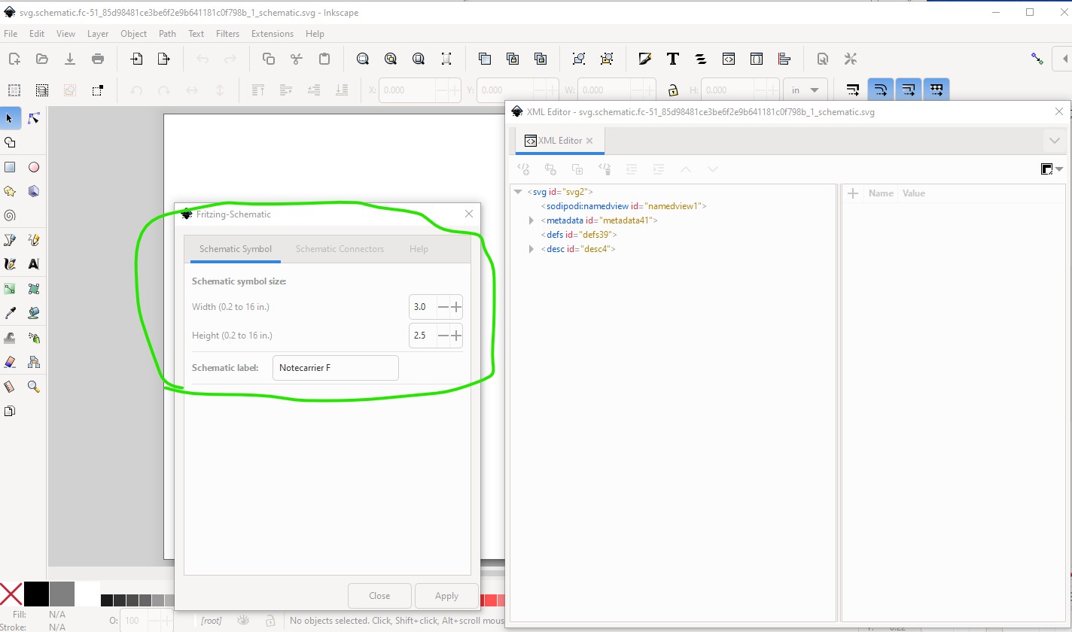Open the units 'in' dropdown

click(x=806, y=90)
